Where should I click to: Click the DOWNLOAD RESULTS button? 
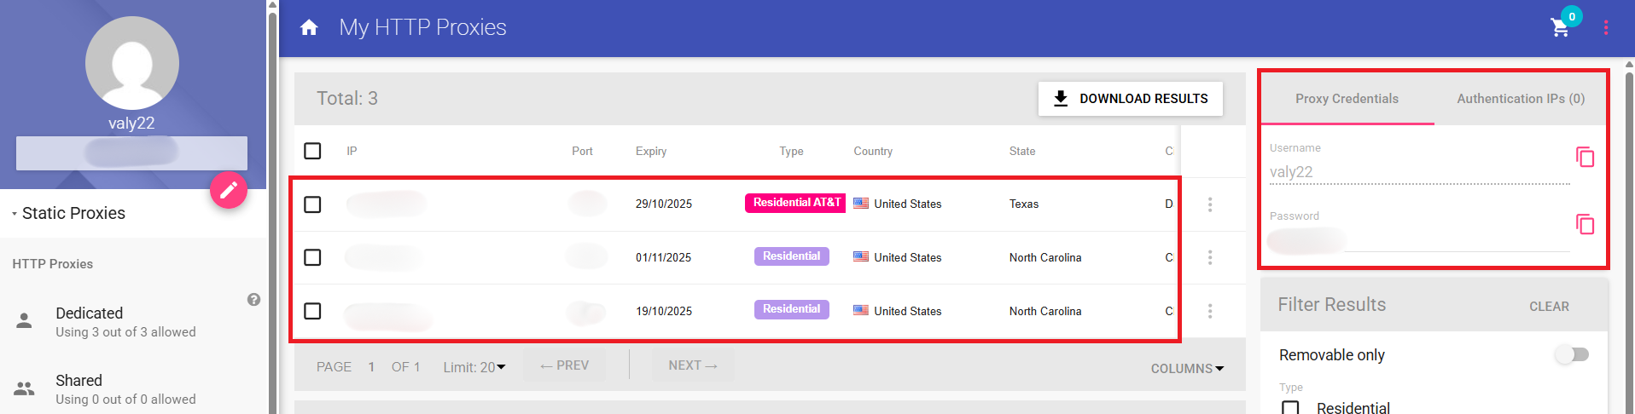tap(1130, 99)
